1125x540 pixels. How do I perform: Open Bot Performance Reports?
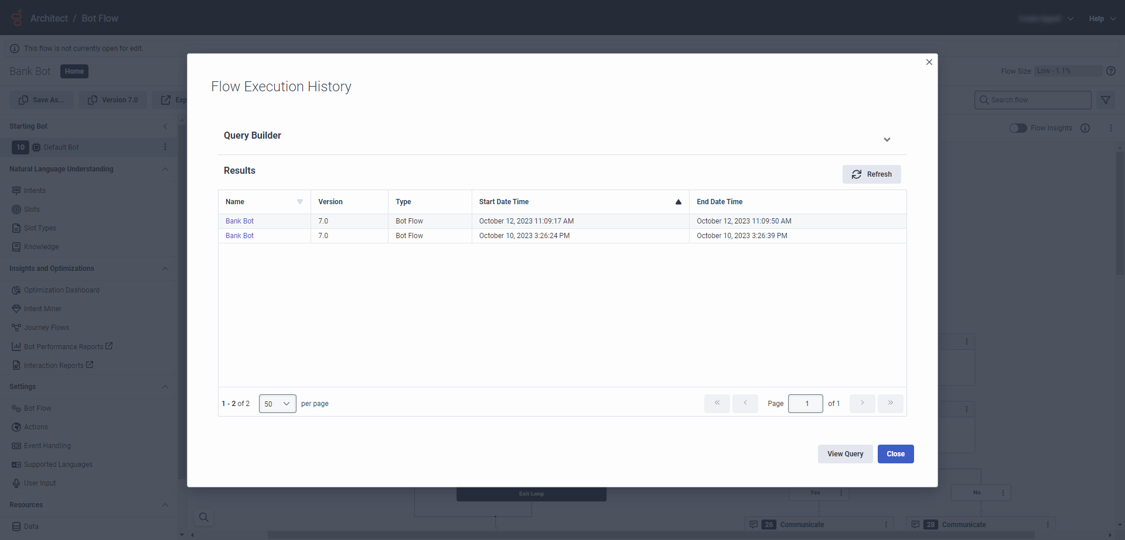pyautogui.click(x=62, y=346)
